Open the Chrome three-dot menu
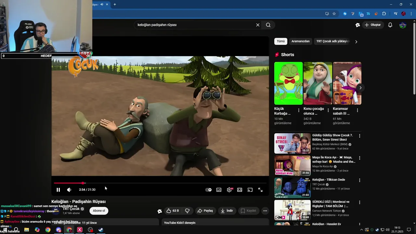The height and width of the screenshot is (234, 416). coord(411,14)
